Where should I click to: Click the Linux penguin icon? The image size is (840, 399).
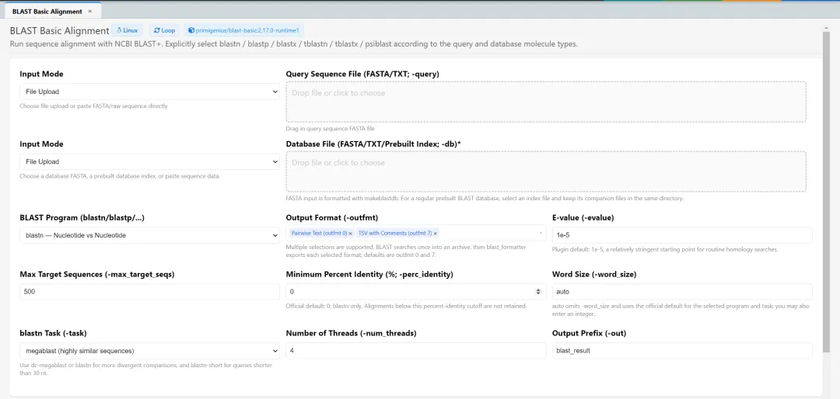pyautogui.click(x=119, y=30)
